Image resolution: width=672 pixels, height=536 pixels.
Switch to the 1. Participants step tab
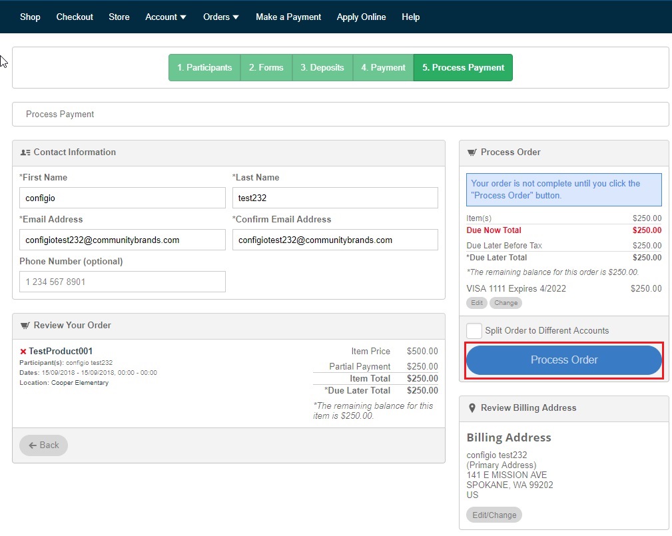204,68
